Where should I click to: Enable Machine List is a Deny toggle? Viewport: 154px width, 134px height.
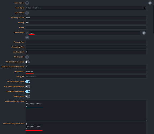(28, 62)
